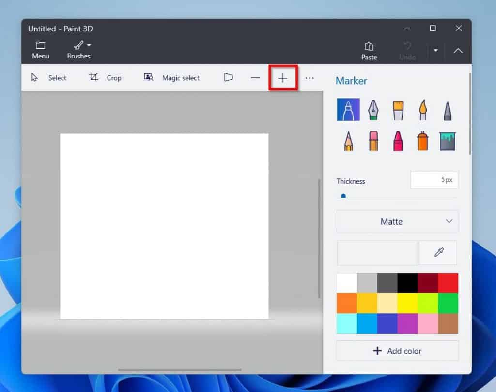Image resolution: width=496 pixels, height=392 pixels.
Task: Pick the white color swatch
Action: pyautogui.click(x=347, y=283)
